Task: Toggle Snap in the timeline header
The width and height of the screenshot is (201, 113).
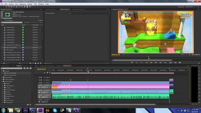Action: (x=45, y=73)
